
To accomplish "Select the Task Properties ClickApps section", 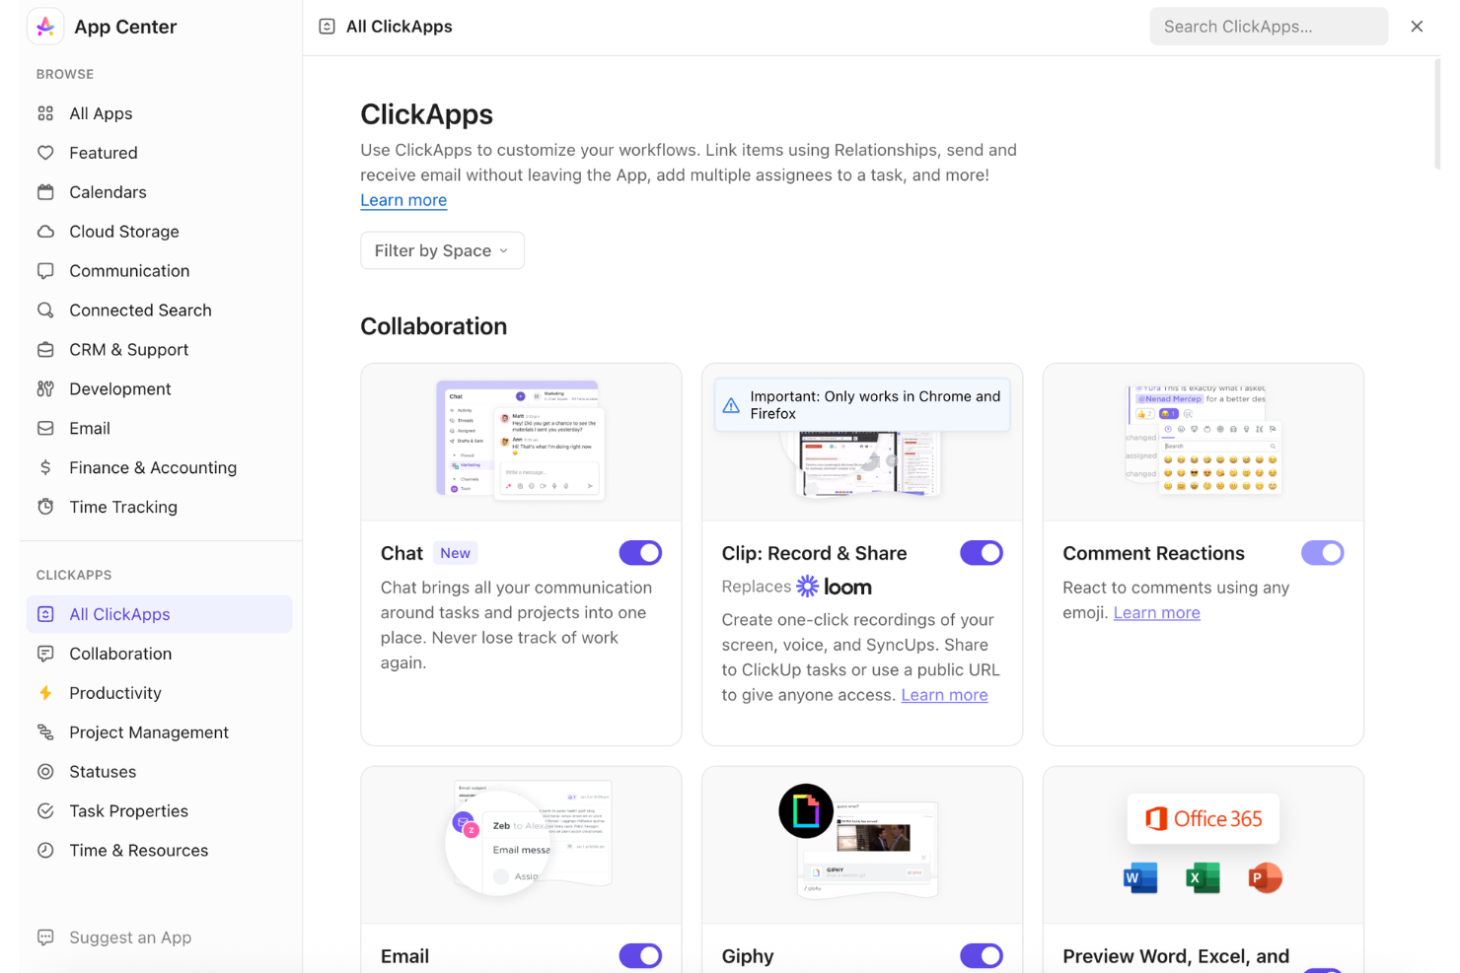I will 128,810.
